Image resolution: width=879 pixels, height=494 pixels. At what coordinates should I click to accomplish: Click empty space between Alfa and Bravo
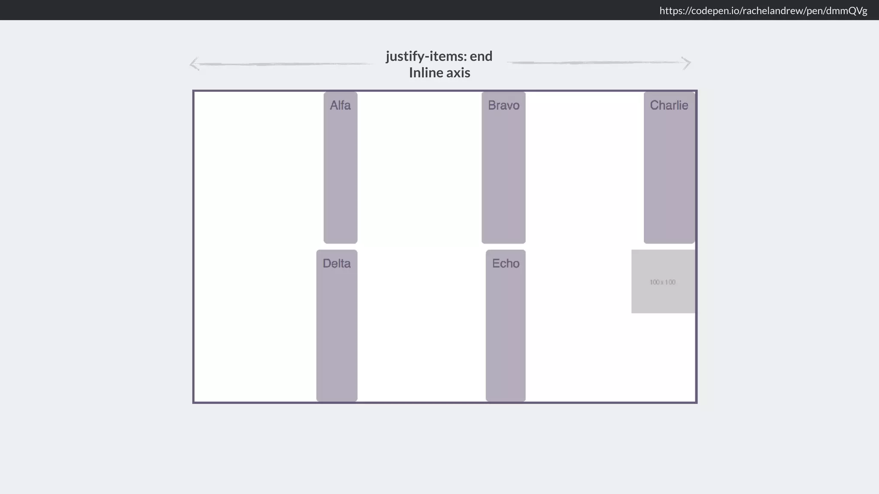click(x=419, y=167)
